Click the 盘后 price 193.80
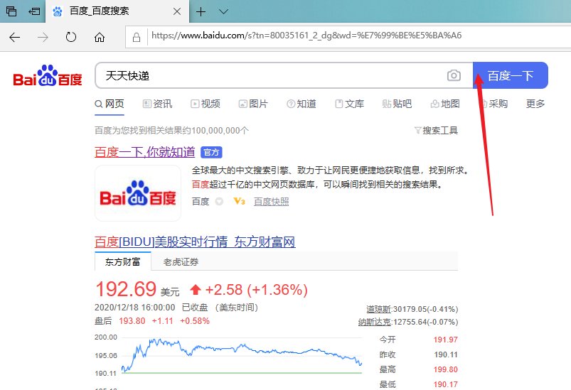 click(132, 321)
